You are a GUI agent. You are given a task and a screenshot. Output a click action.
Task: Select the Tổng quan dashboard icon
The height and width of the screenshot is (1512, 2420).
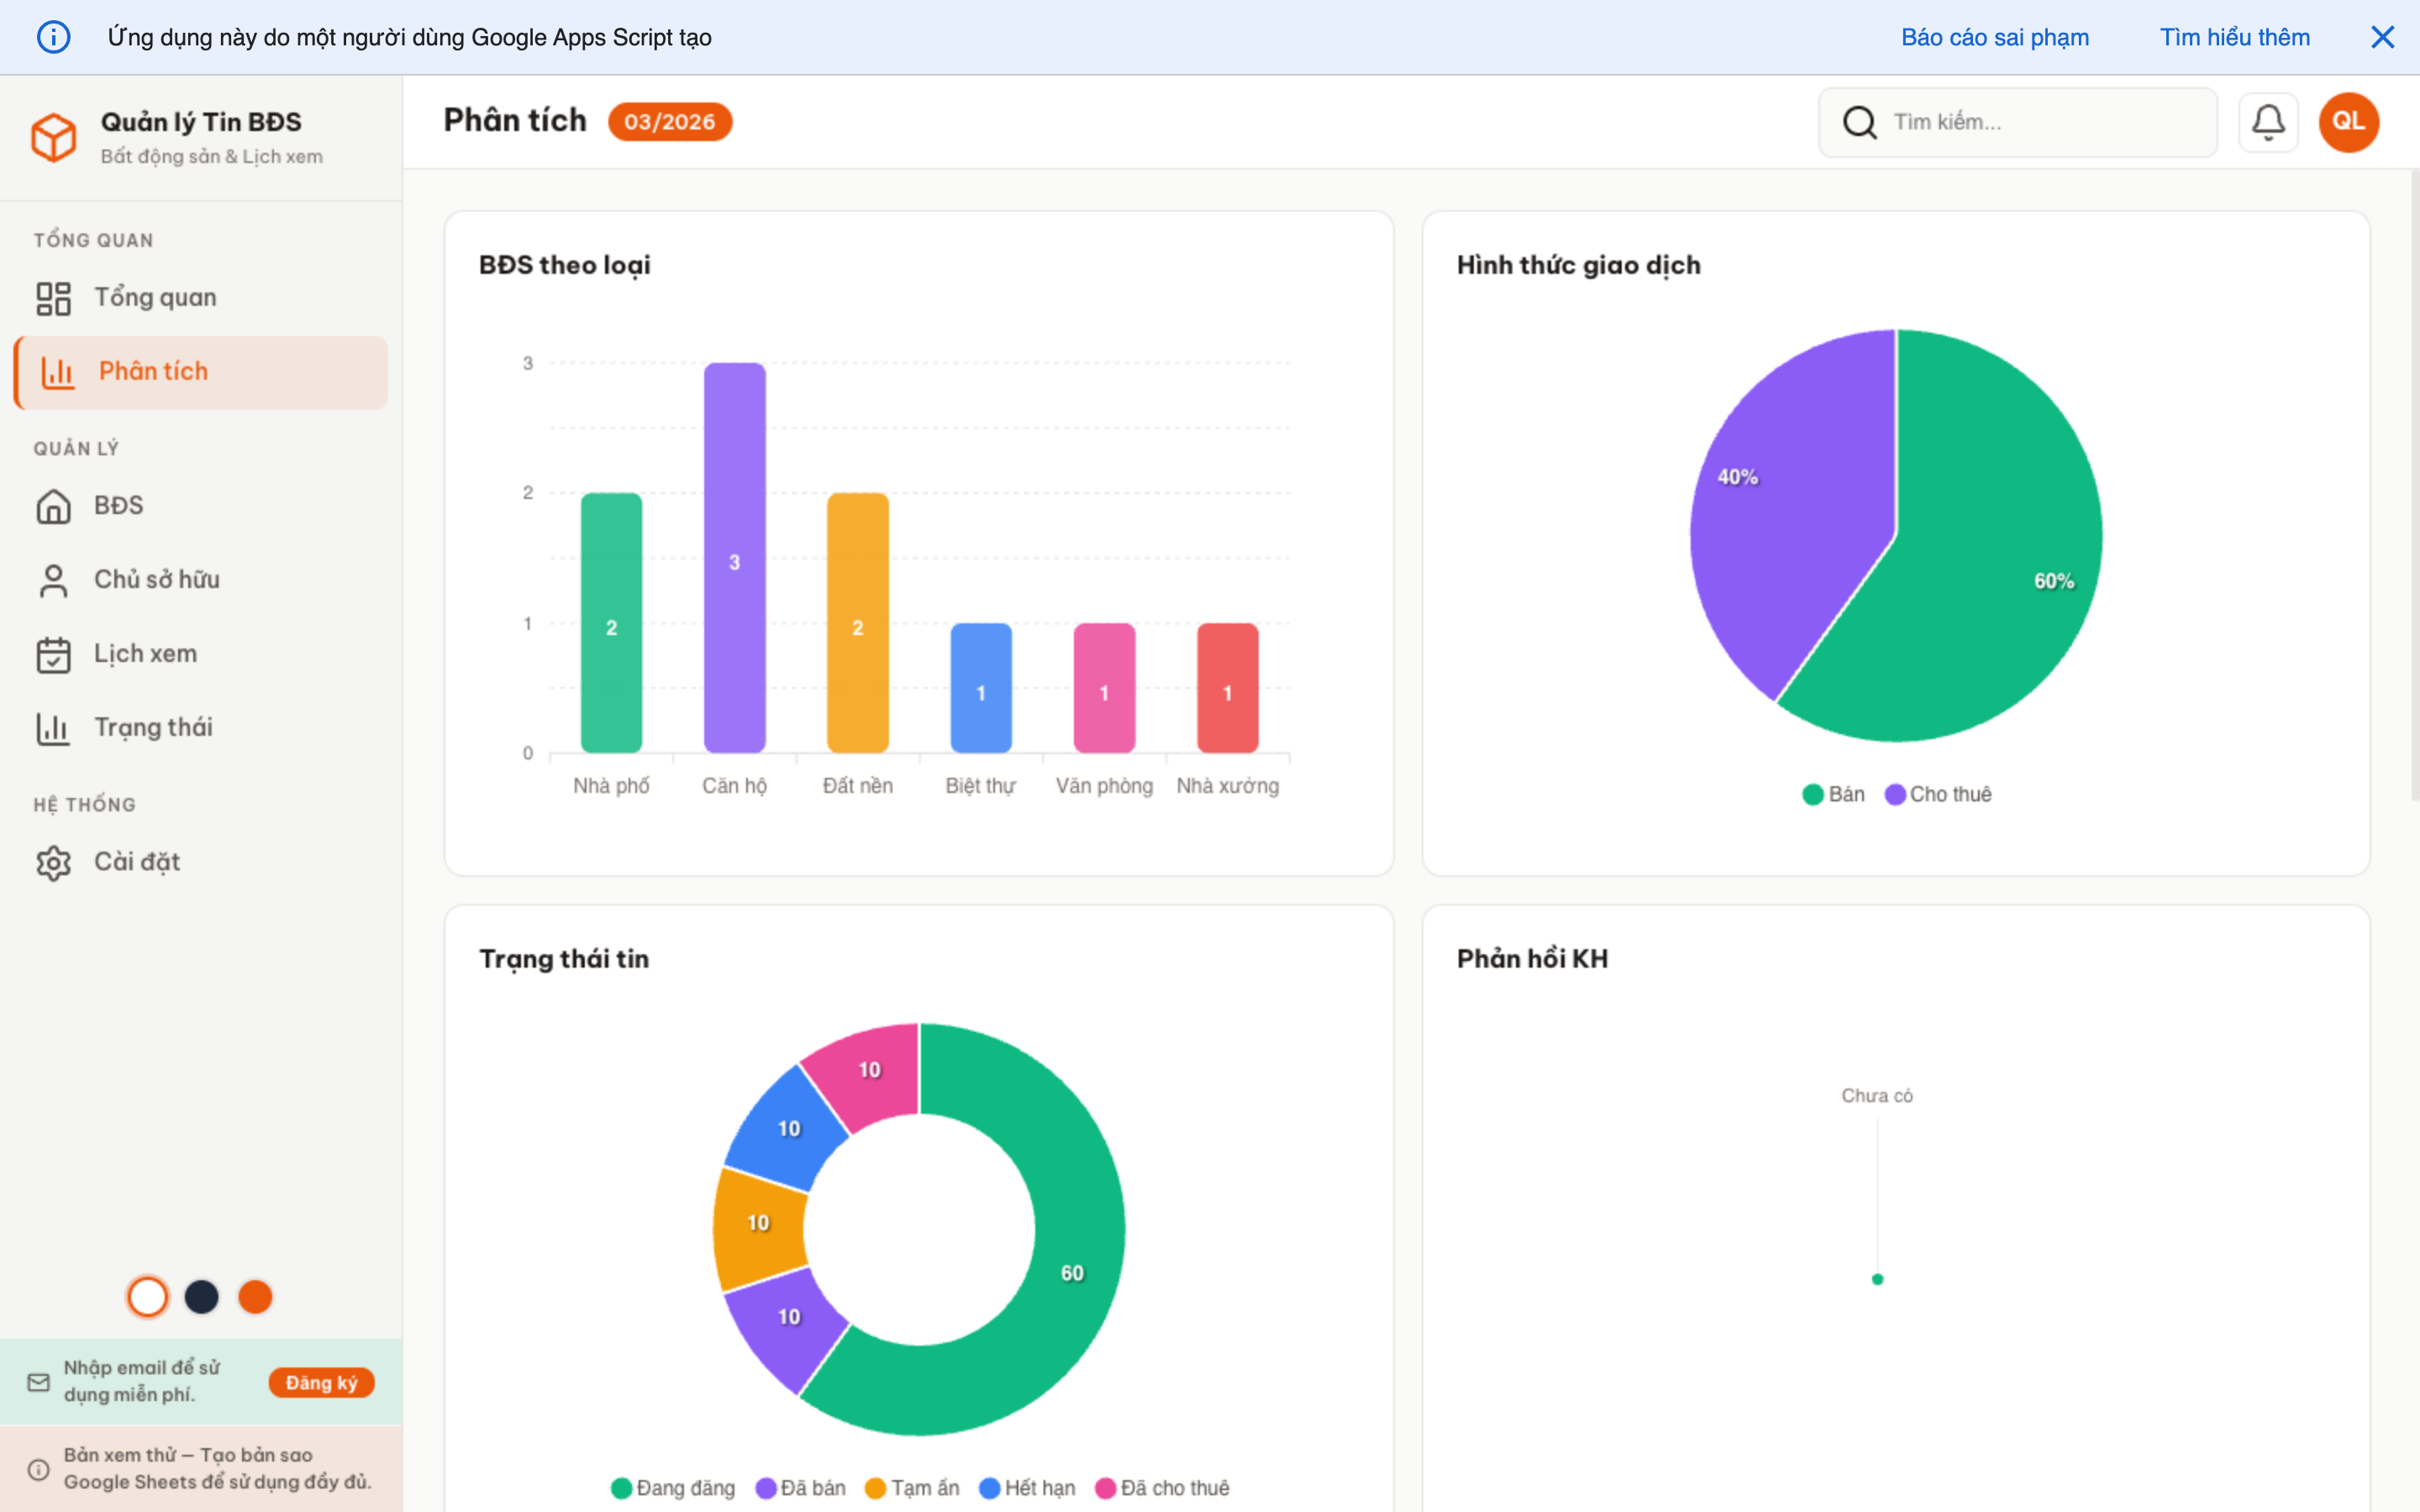[x=54, y=297]
